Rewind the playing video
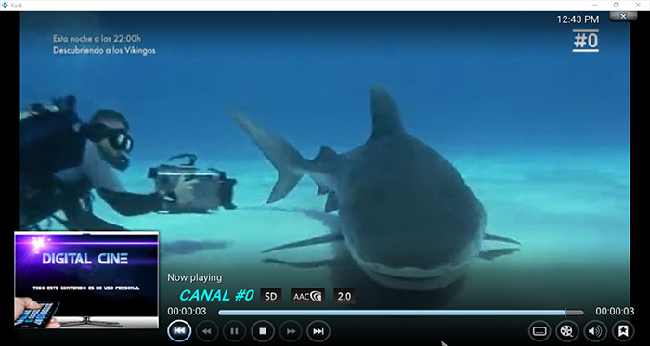Image resolution: width=650 pixels, height=346 pixels. point(207,331)
